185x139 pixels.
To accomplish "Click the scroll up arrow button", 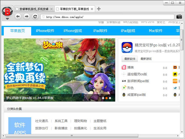I will point(182,23).
